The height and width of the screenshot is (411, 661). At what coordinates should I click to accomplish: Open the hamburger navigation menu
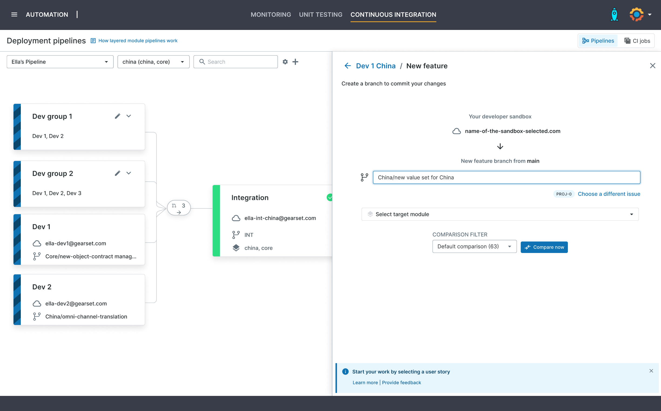[x=14, y=15]
